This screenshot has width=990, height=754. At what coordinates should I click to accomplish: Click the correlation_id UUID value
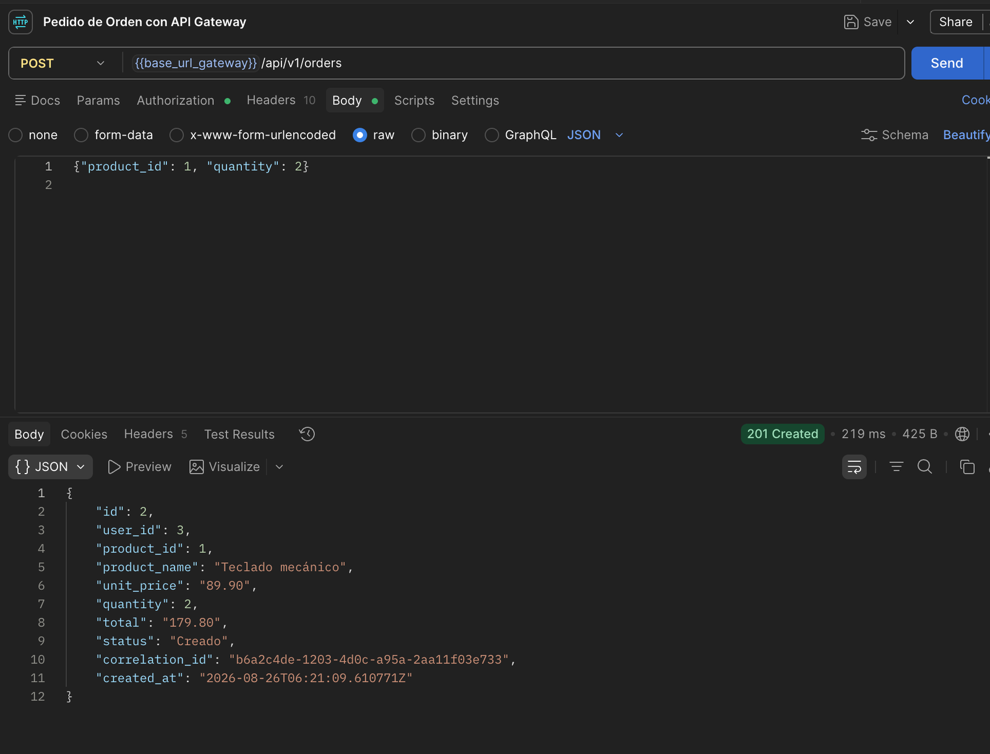[369, 660]
